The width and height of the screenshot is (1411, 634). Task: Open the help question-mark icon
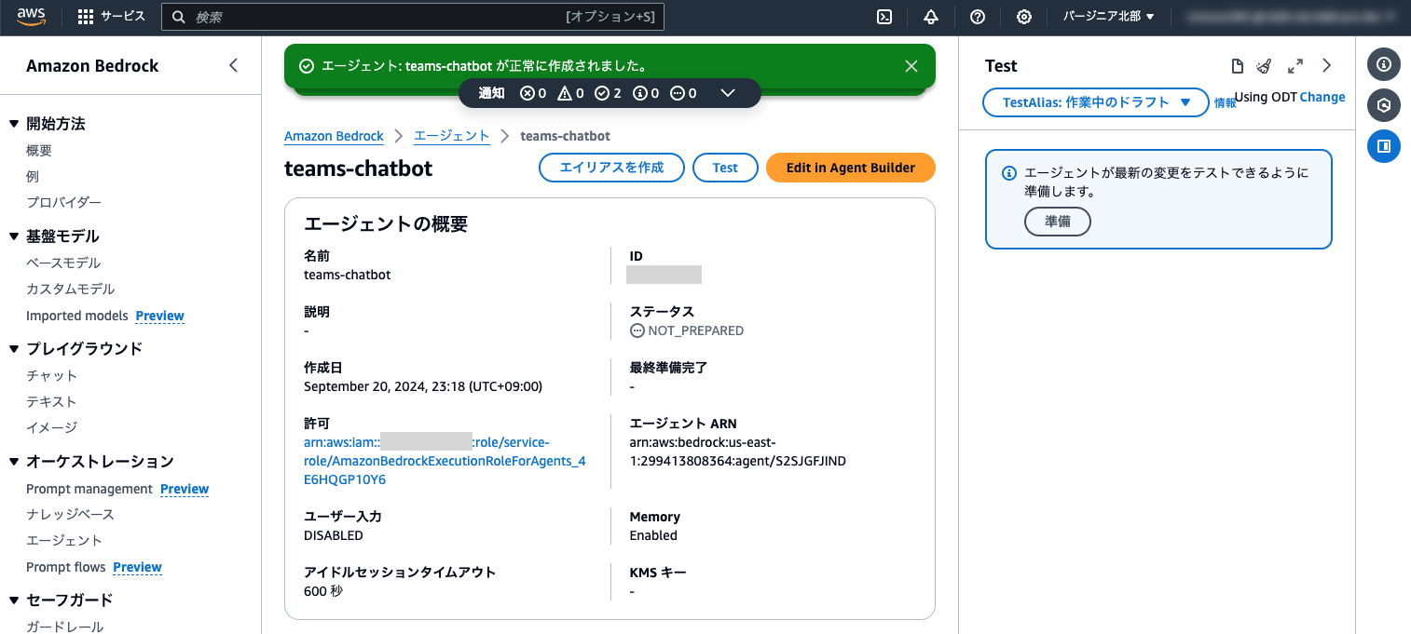(977, 16)
